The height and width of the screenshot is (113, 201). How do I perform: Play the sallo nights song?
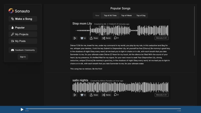click(x=75, y=95)
